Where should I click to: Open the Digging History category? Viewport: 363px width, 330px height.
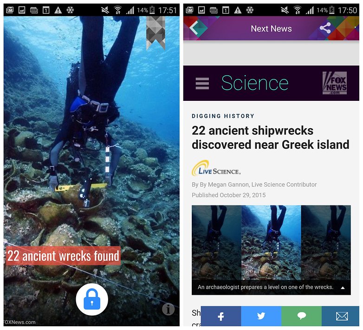(223, 116)
